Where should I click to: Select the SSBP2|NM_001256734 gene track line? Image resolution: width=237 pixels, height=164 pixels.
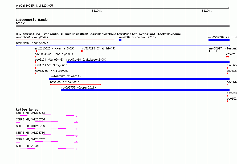tap(47, 136)
